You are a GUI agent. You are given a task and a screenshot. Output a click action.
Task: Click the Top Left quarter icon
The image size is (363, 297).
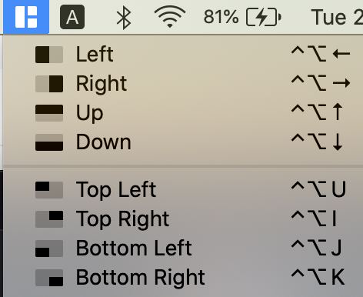click(x=49, y=190)
